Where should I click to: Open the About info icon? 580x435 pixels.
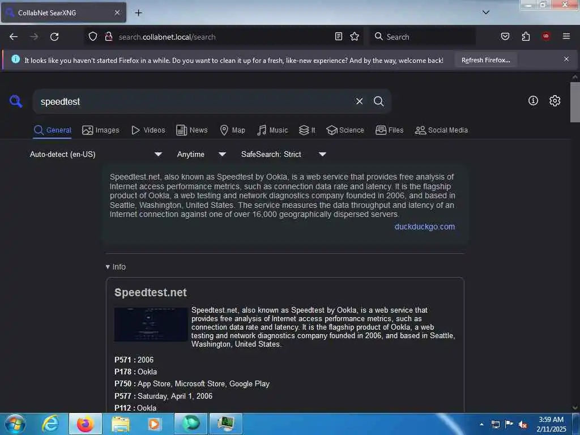533,101
